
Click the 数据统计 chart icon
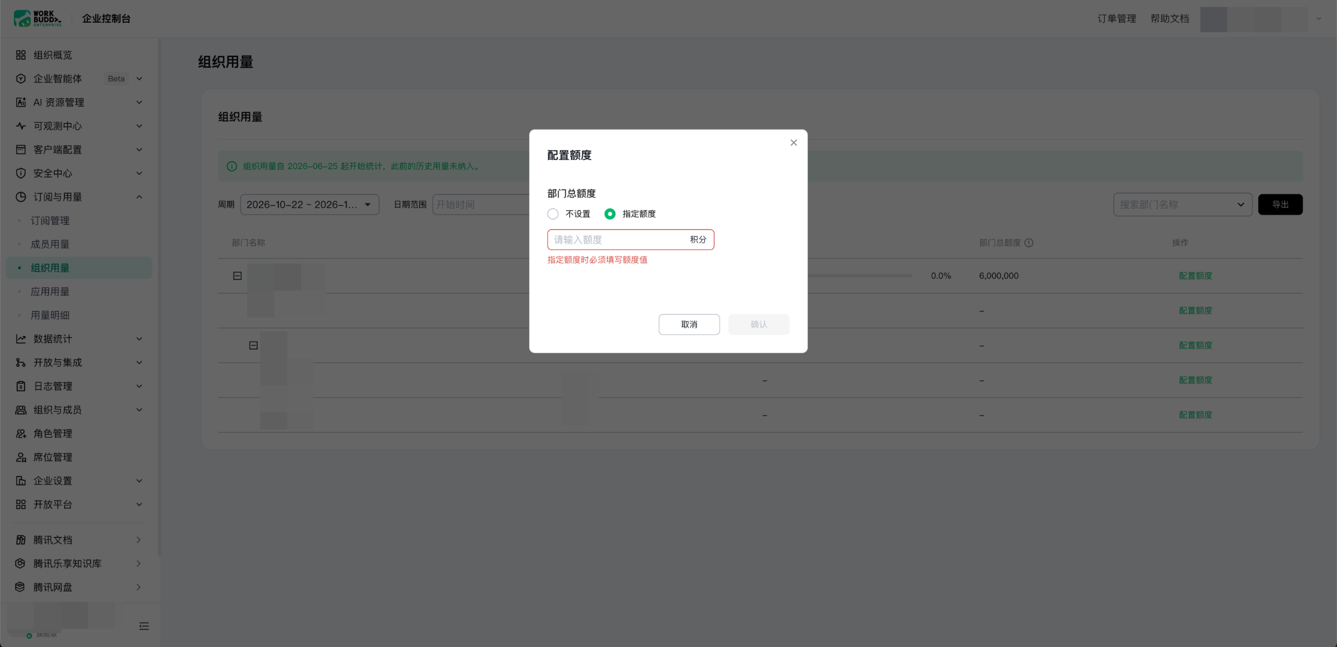pyautogui.click(x=21, y=339)
